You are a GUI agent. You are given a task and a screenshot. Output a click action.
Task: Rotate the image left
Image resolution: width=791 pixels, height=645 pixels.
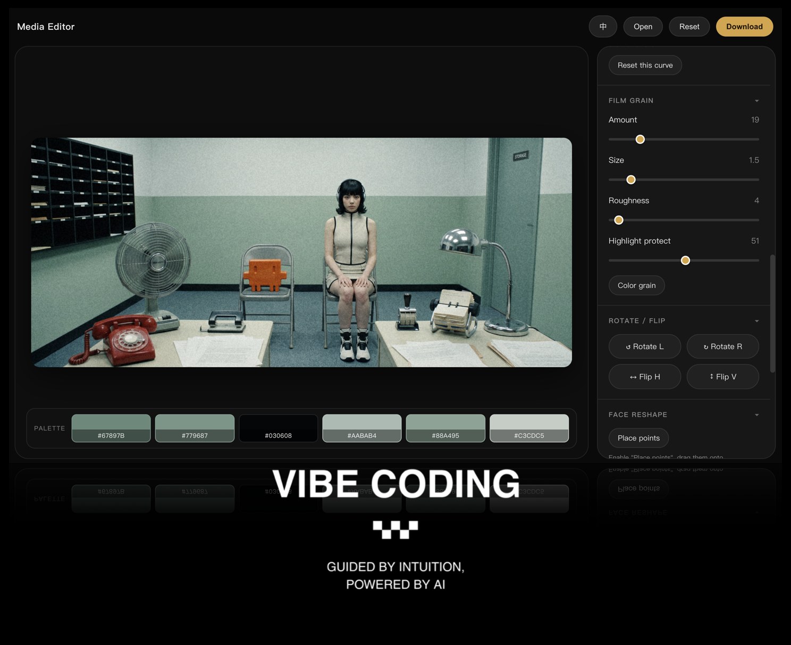[x=645, y=346]
